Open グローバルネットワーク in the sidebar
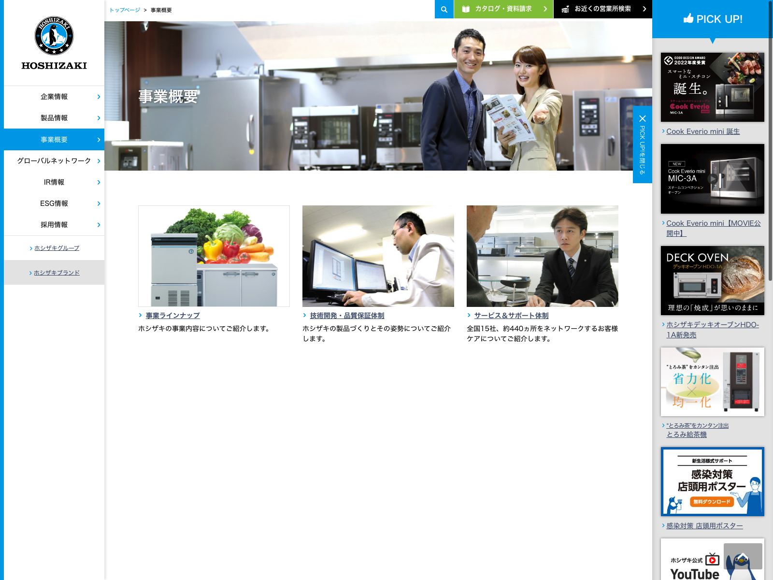The height and width of the screenshot is (580, 773). click(x=54, y=161)
